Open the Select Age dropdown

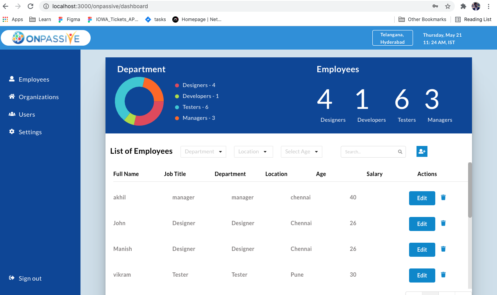click(x=301, y=151)
